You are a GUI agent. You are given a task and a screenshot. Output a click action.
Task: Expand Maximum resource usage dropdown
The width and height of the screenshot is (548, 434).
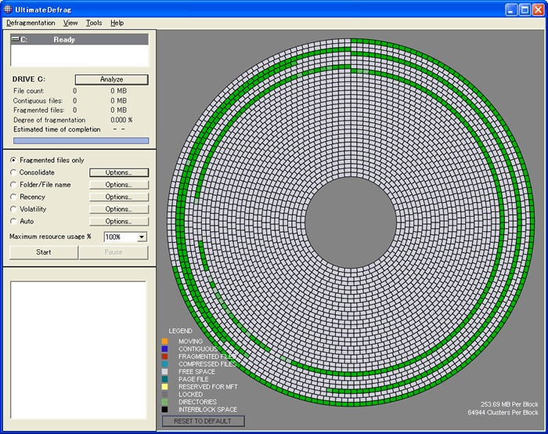[x=141, y=237]
